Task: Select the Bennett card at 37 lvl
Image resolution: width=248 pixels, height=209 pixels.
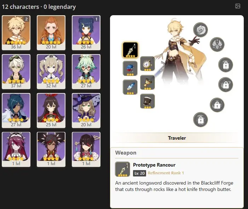Action: tap(16, 72)
